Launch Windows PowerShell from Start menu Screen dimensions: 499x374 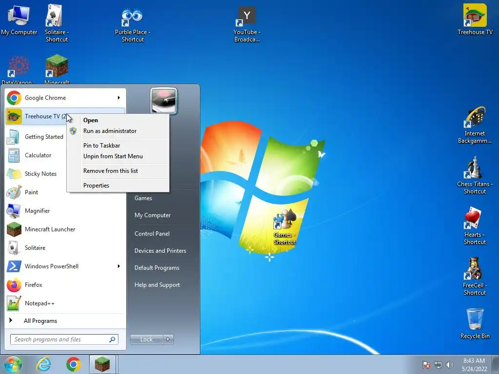[x=65, y=266]
